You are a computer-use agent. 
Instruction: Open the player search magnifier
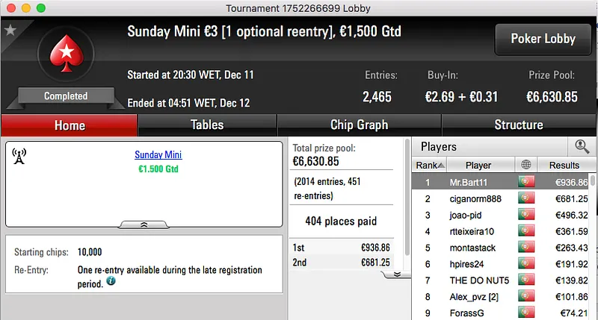[x=582, y=147]
